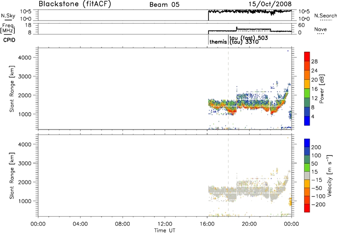The width and height of the screenshot is (337, 233).
Task: Click the frequency step trace in the Freq panel
Action: pyautogui.click(x=250, y=30)
